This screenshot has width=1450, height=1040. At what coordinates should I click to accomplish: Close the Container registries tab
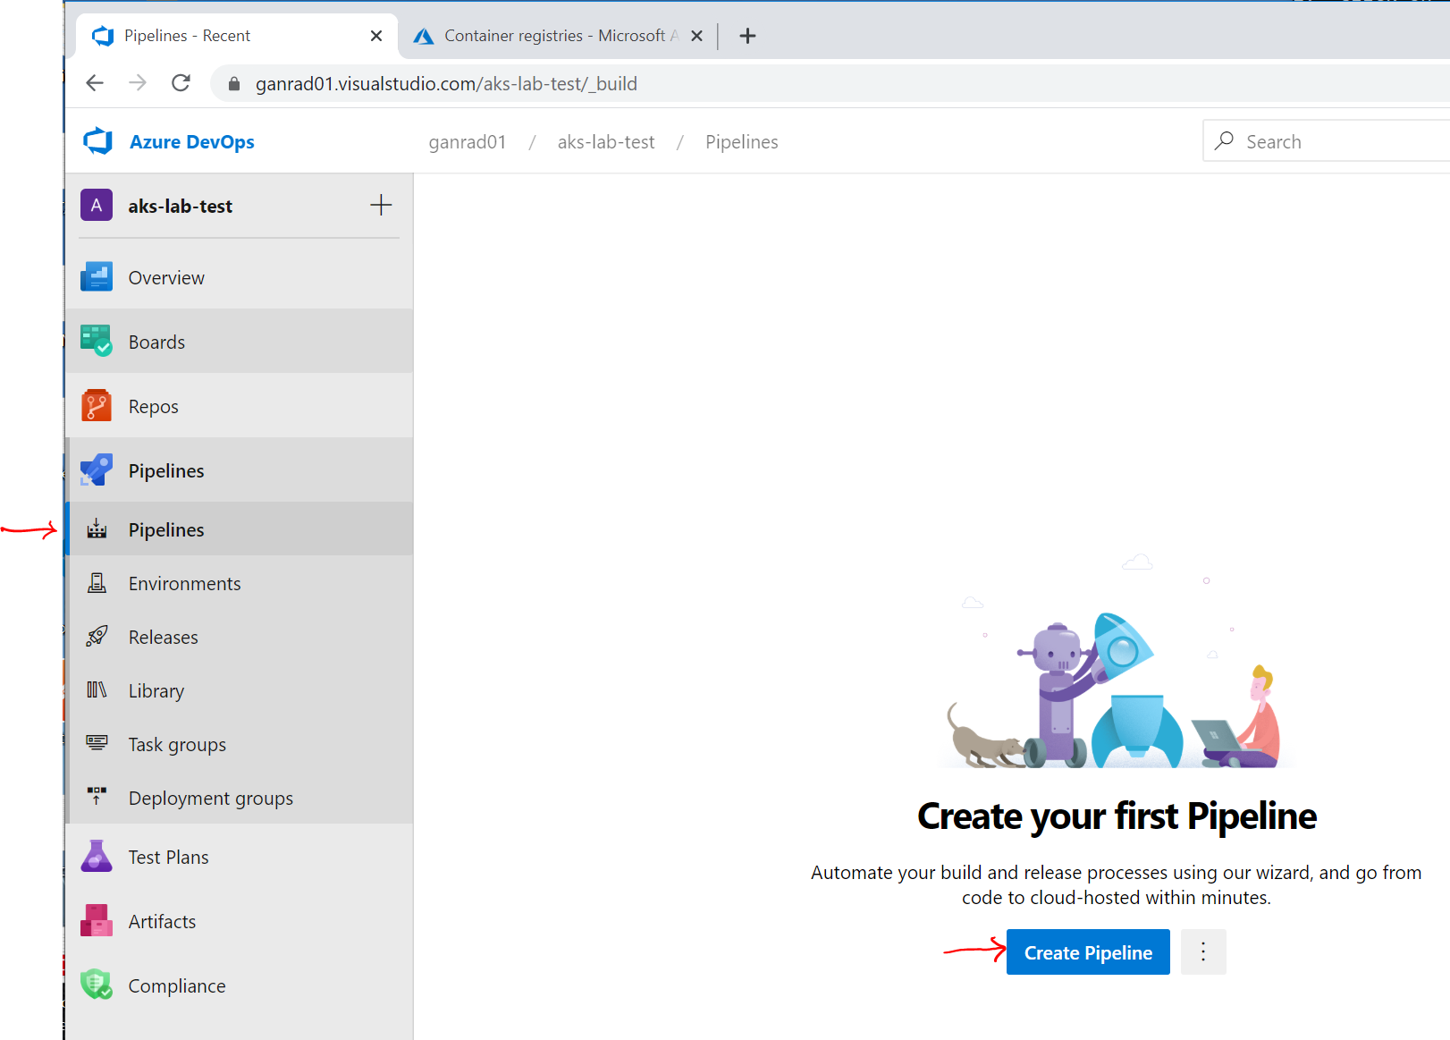pos(697,36)
